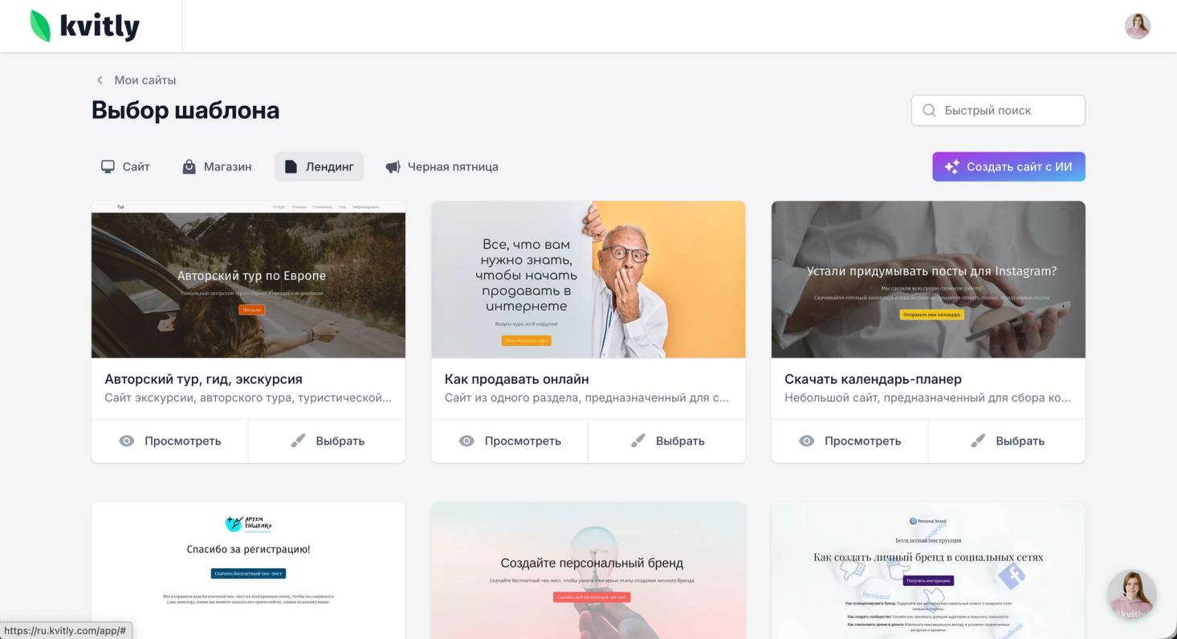Click the Kvitly leaf logo
1177x639 pixels.
[39, 26]
